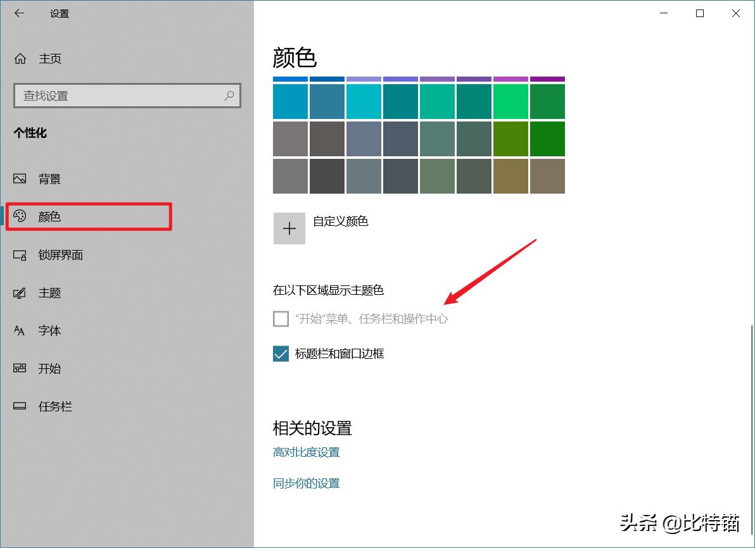Screen dimensions: 755x548
Task: Disable 标题栏和窗口边框 checkbox
Action: (x=280, y=354)
